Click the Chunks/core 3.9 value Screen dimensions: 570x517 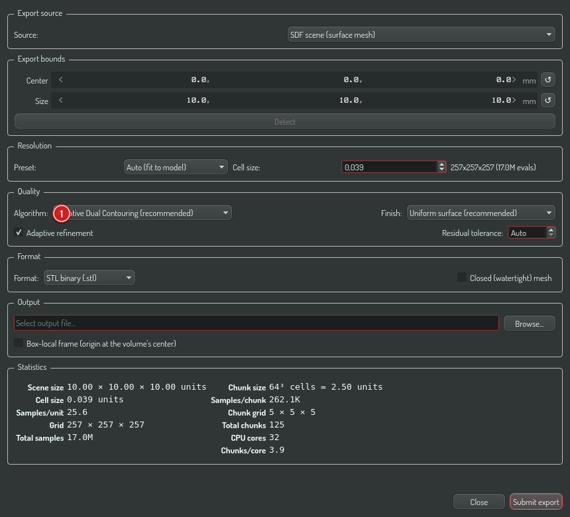coord(276,450)
